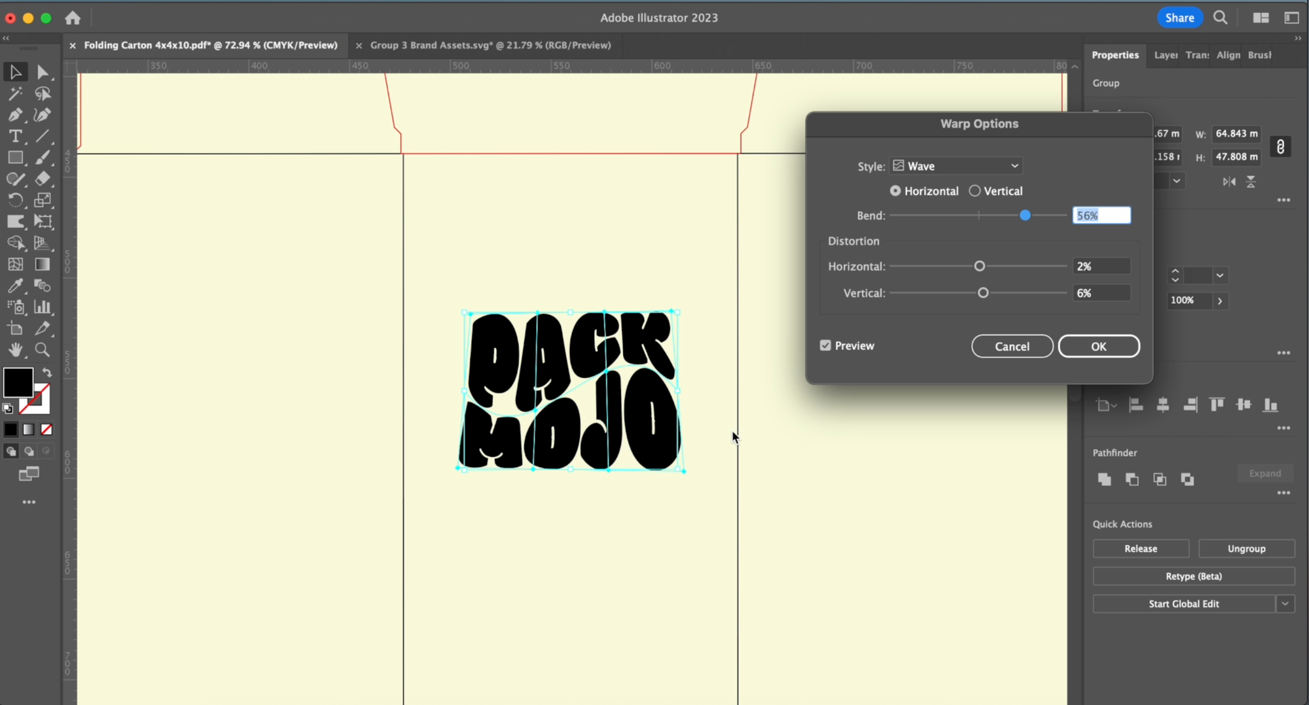Image resolution: width=1309 pixels, height=705 pixels.
Task: Open Pathfinder more options ellipsis
Action: pyautogui.click(x=1283, y=493)
